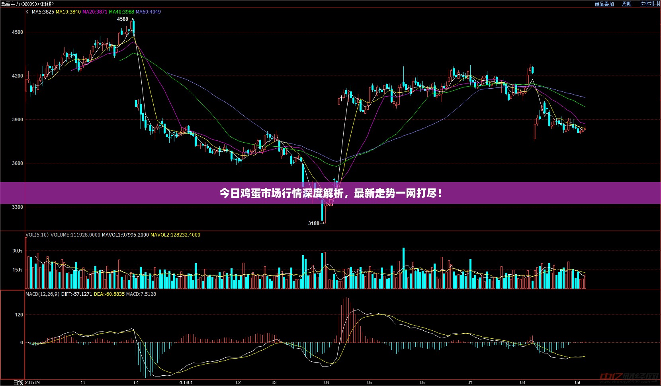Click the MACD:7.5128 value
This screenshot has height=386, width=661.
coord(141,294)
